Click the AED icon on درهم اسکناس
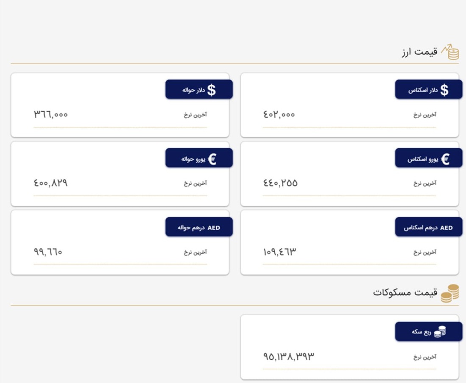This screenshot has width=466, height=383. tap(446, 228)
